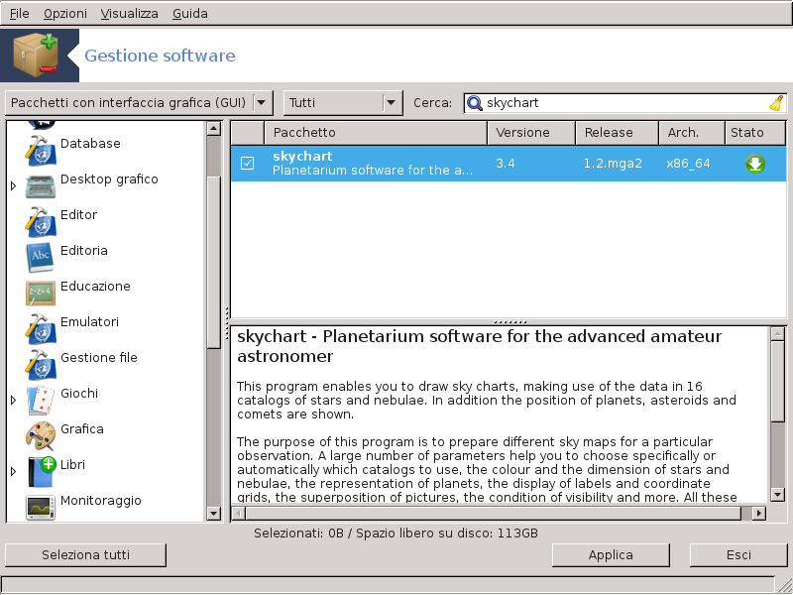Open the File menu

19,14
